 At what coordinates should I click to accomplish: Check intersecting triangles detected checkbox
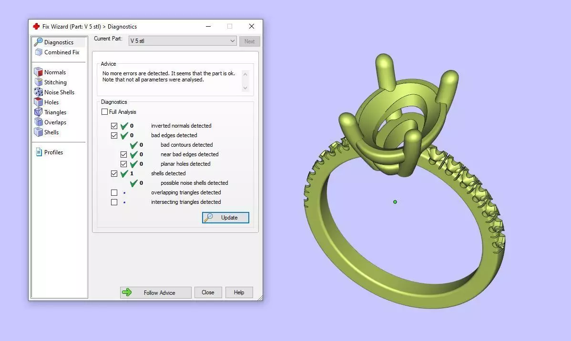point(114,202)
